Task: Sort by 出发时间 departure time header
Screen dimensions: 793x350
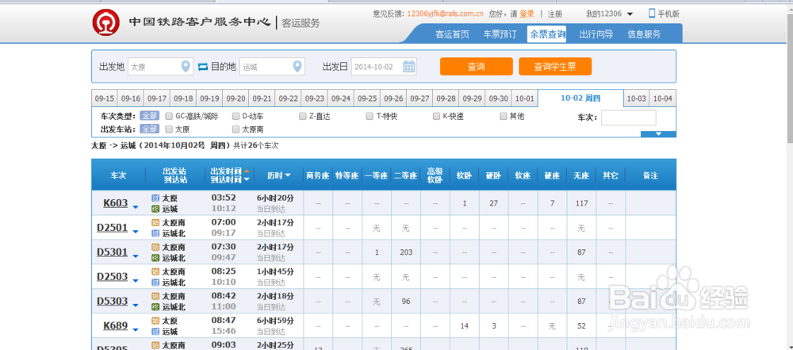Action: 230,171
